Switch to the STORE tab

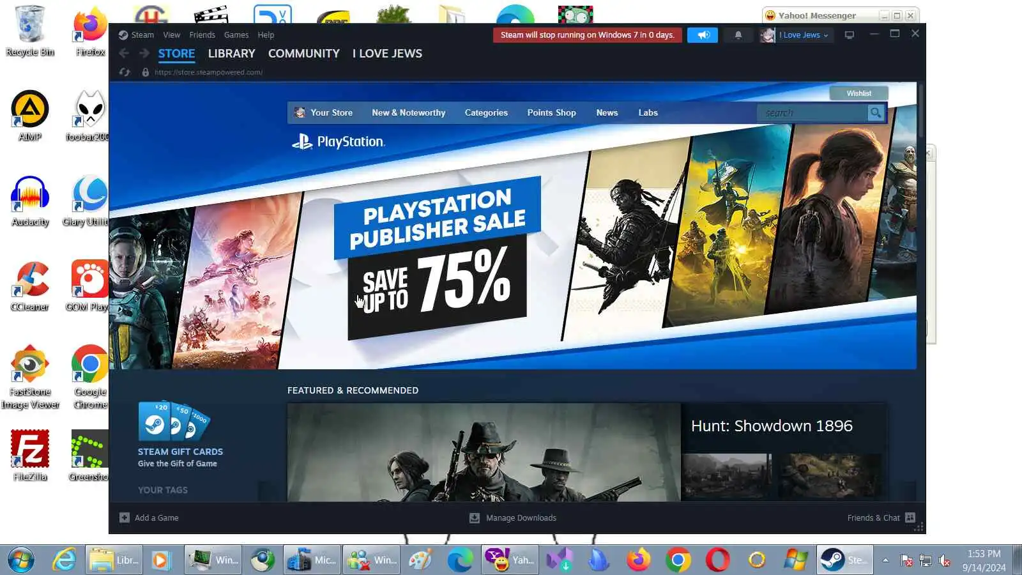tap(177, 54)
